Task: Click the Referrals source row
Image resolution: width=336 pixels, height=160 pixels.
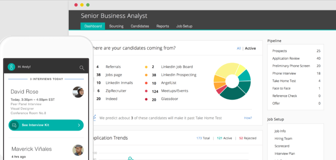Action: (x=108, y=67)
